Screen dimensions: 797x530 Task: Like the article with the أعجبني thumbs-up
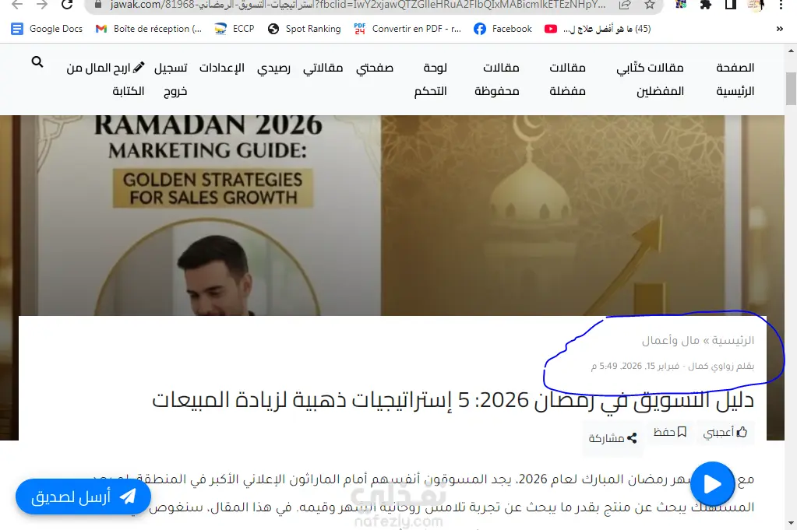pos(725,433)
